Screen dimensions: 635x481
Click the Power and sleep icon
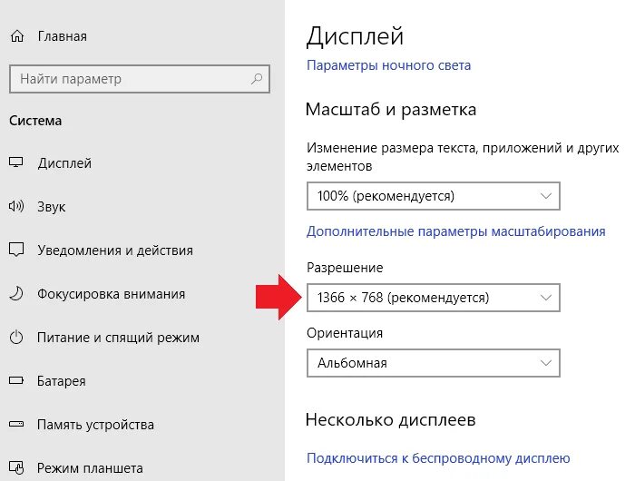point(16,337)
